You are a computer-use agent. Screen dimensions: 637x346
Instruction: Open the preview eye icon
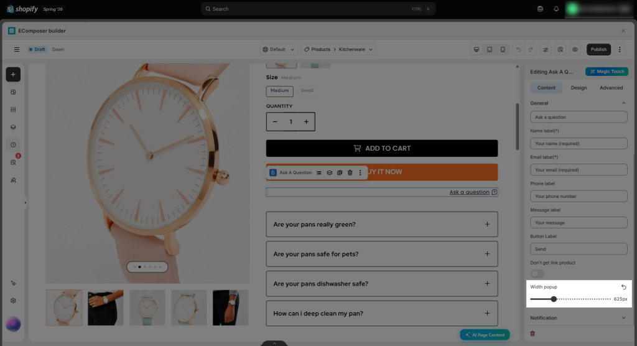pyautogui.click(x=575, y=50)
